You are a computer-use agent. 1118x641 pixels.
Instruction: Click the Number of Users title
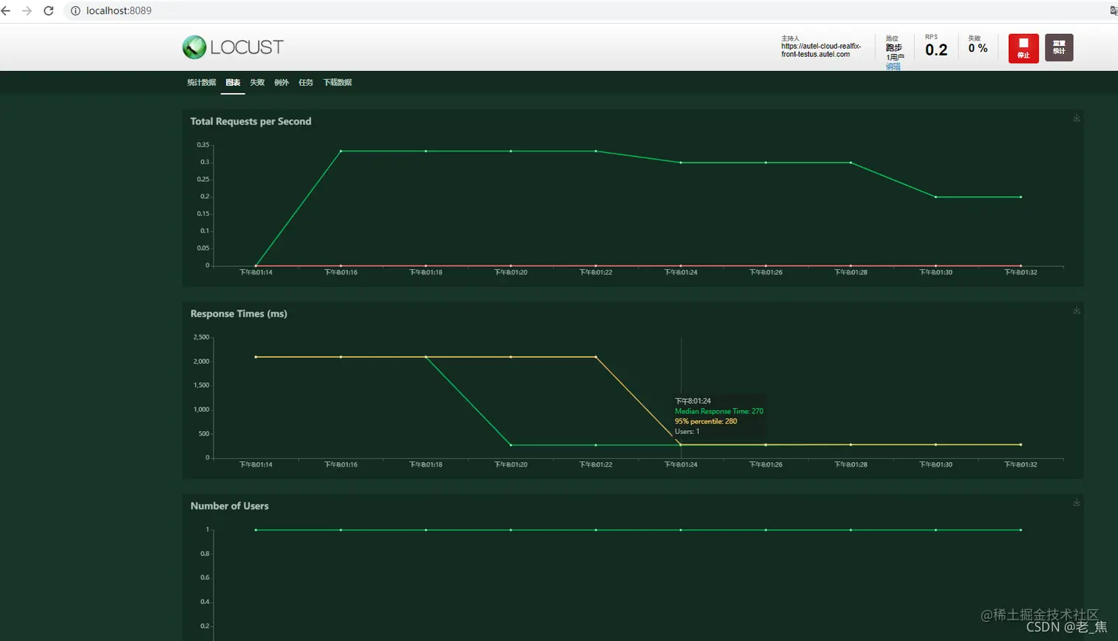click(x=229, y=506)
